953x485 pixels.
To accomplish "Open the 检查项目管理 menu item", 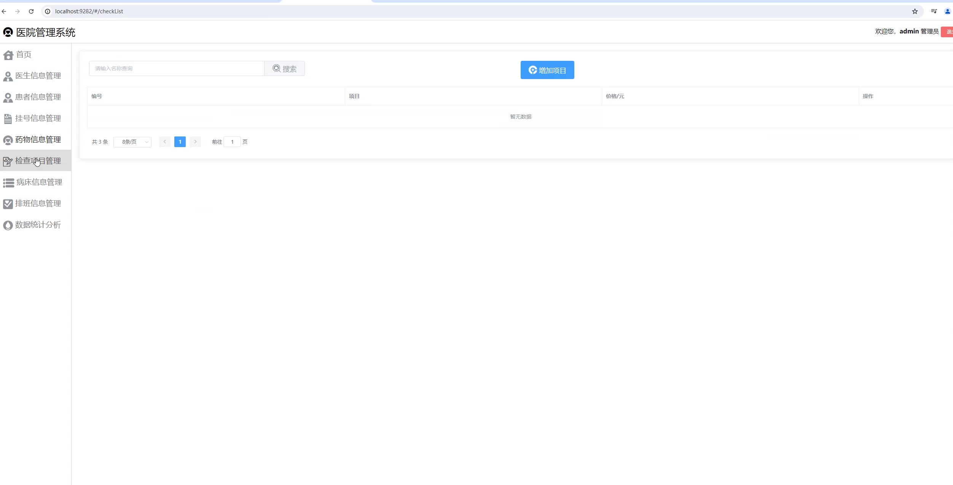I will pyautogui.click(x=38, y=161).
